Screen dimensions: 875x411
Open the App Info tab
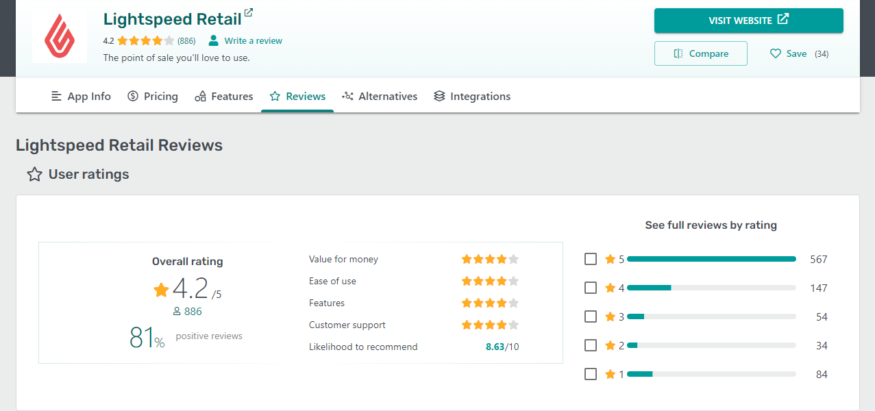click(81, 97)
